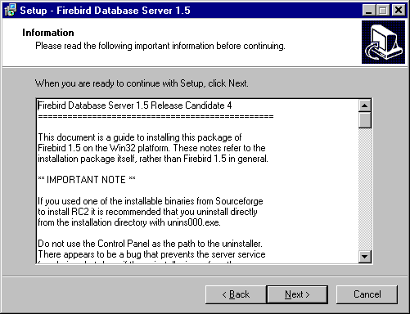Click the grayed-out maximize button
410x314 pixels.
click(x=383, y=11)
